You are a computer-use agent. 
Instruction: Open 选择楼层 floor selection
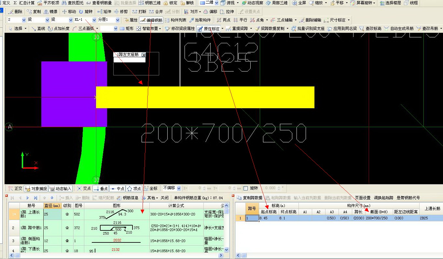tap(391, 3)
